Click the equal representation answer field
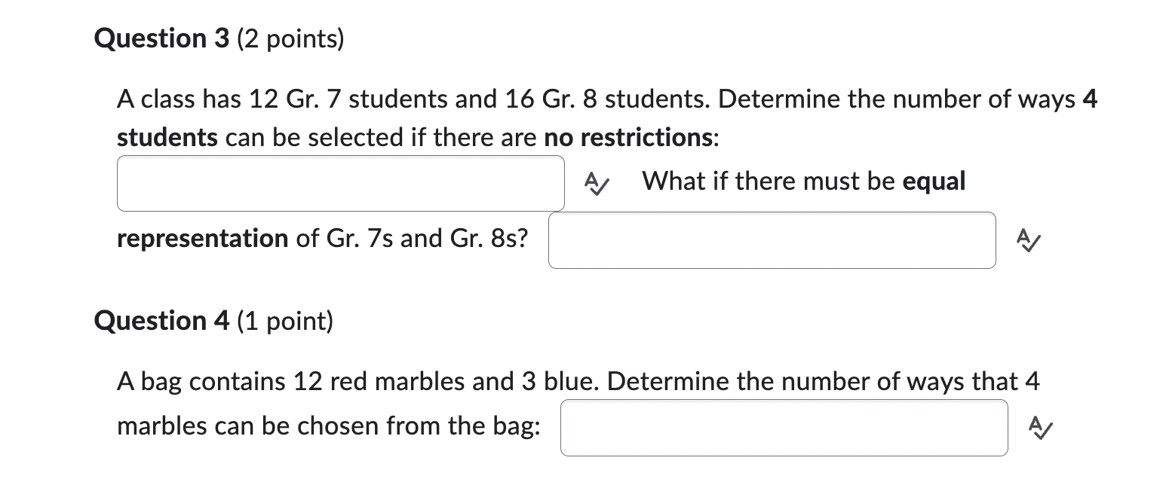This screenshot has height=479, width=1166. 772,239
